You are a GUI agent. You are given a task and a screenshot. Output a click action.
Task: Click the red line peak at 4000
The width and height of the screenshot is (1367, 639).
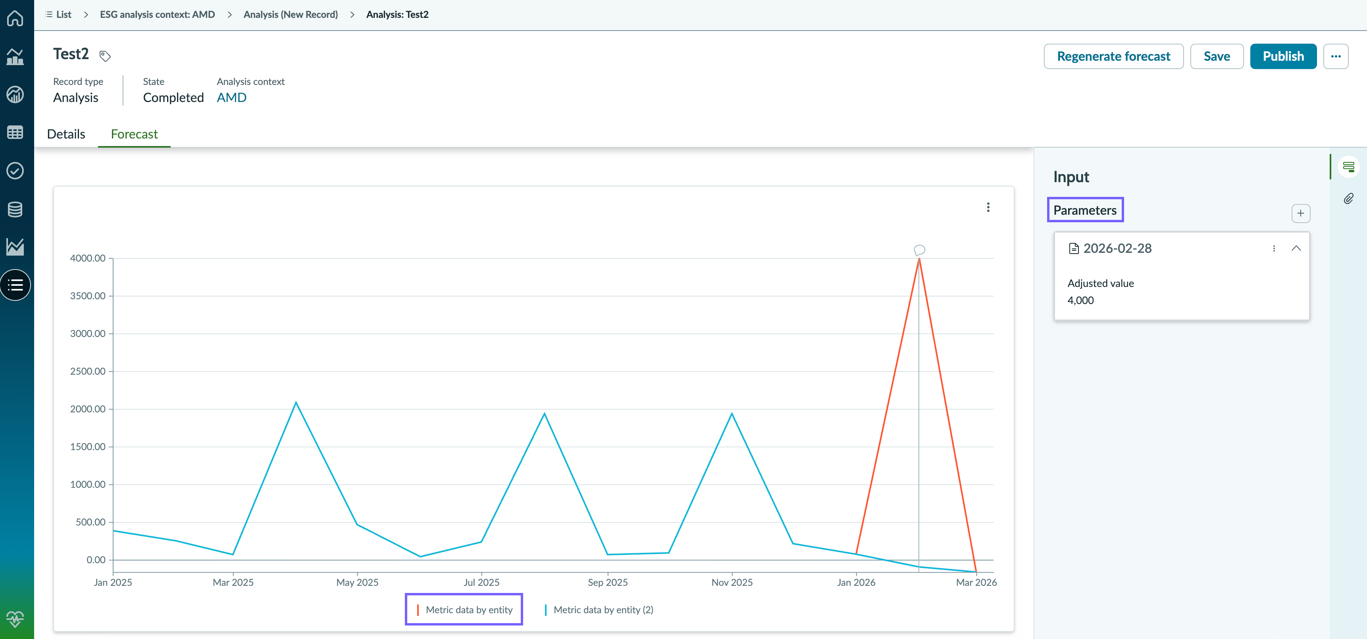[919, 259]
